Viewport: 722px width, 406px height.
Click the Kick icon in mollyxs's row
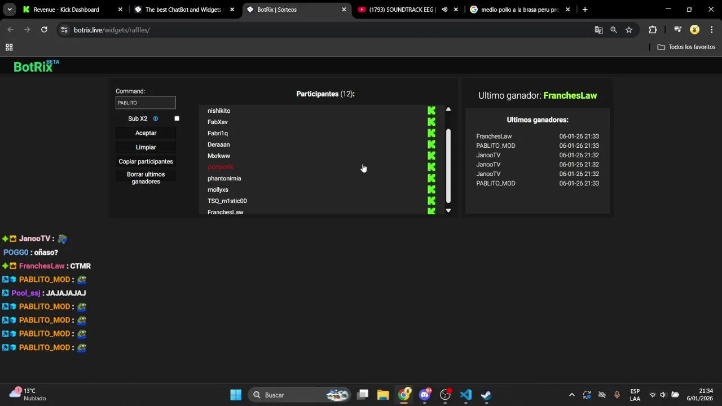point(432,189)
